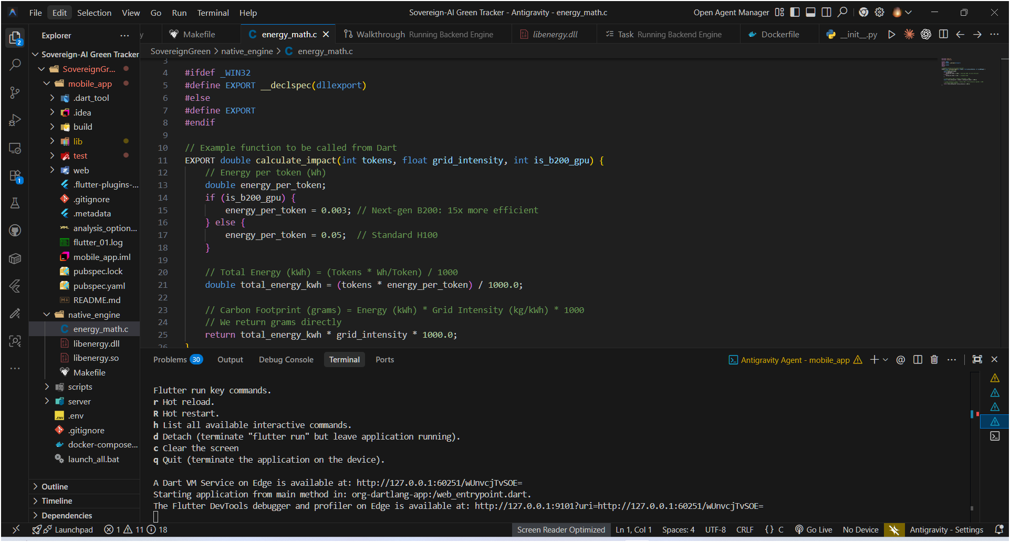1010x542 pixels.
Task: Toggle the primary side bar visibility
Action: (795, 12)
